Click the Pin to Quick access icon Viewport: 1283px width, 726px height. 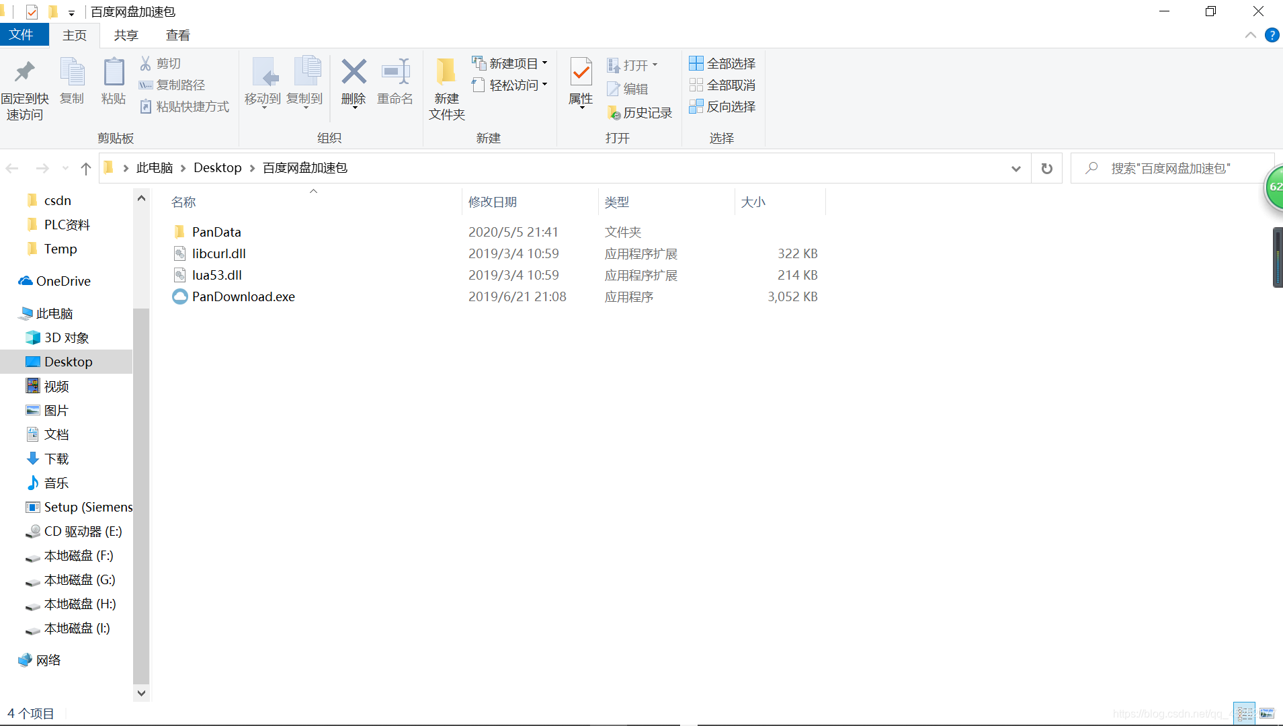pos(25,72)
